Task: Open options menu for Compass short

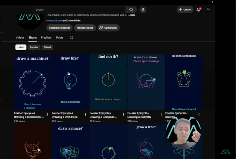Action: click(123, 115)
